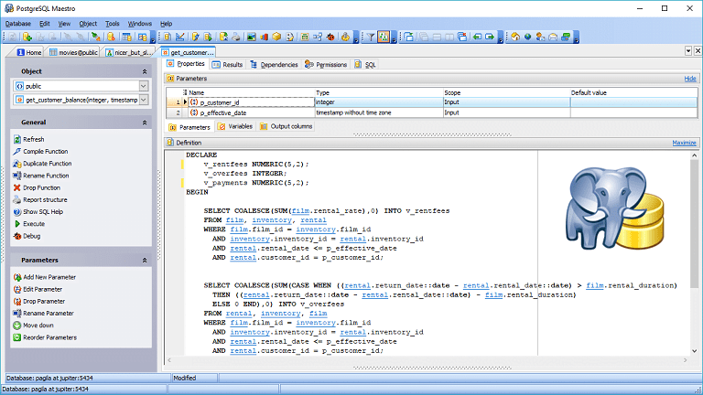Collapse the Parameters panel section
Viewport: 703px width, 395px height.
tap(145, 261)
